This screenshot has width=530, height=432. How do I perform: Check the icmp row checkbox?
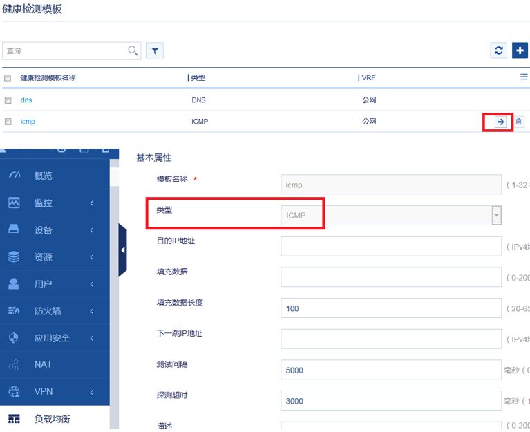8,122
